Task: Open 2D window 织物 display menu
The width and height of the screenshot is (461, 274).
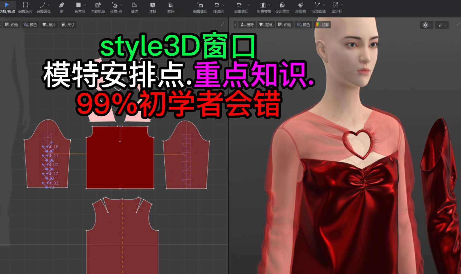Action: [x=12, y=25]
